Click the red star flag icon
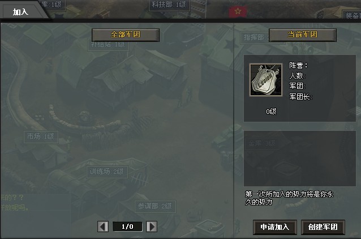361x239 pixels. point(238,11)
